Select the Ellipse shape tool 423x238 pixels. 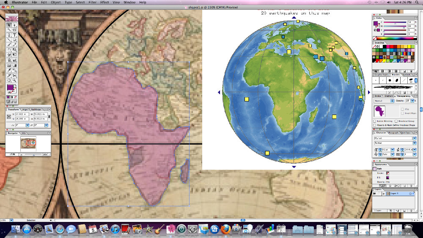coord(14,40)
